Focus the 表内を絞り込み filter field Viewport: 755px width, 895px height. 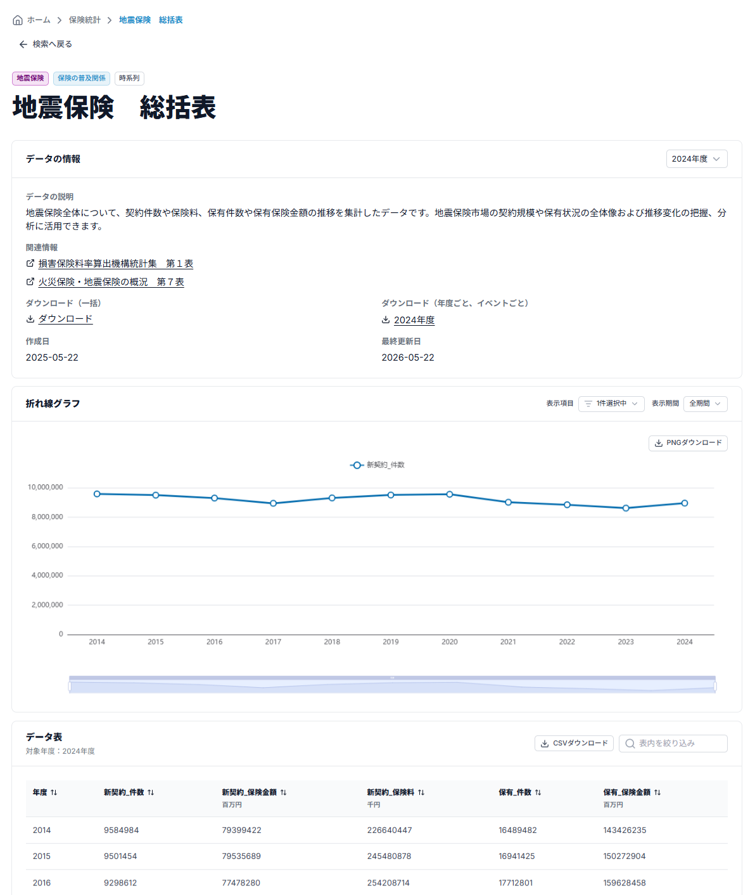pyautogui.click(x=673, y=744)
